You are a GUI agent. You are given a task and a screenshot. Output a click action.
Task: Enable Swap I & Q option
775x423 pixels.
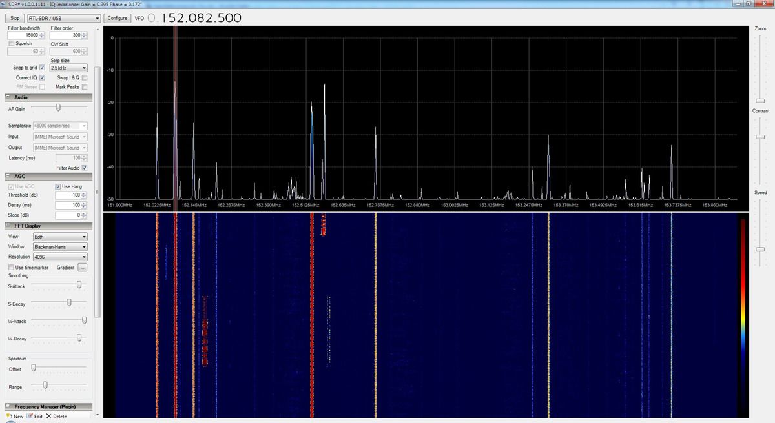point(85,77)
